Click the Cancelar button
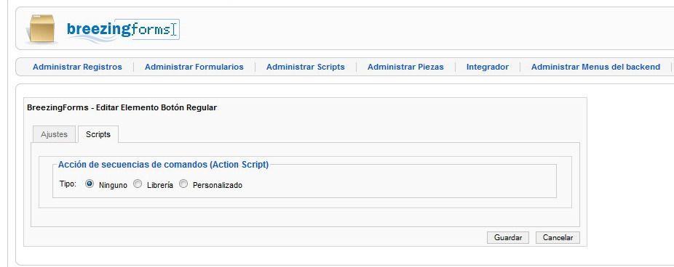 558,237
